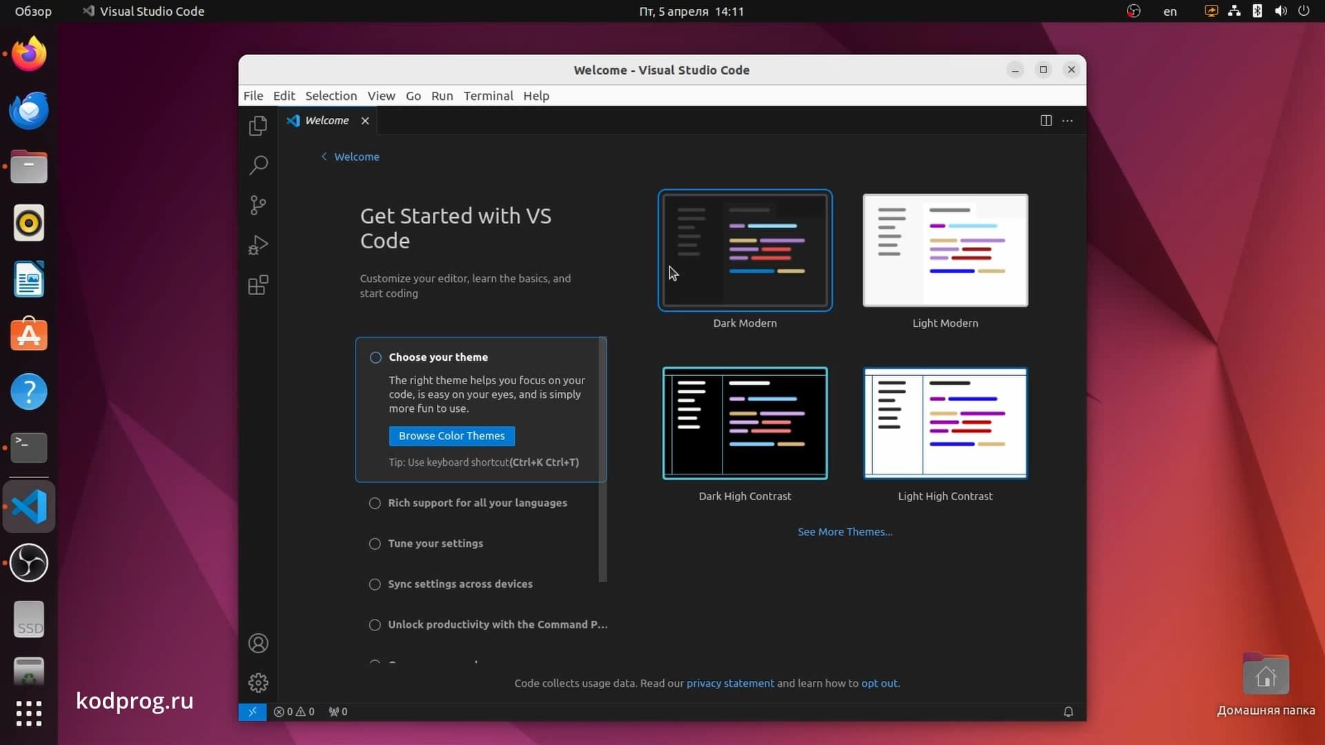The image size is (1325, 745).
Task: Choose the Dark Modern theme preview
Action: coord(745,250)
